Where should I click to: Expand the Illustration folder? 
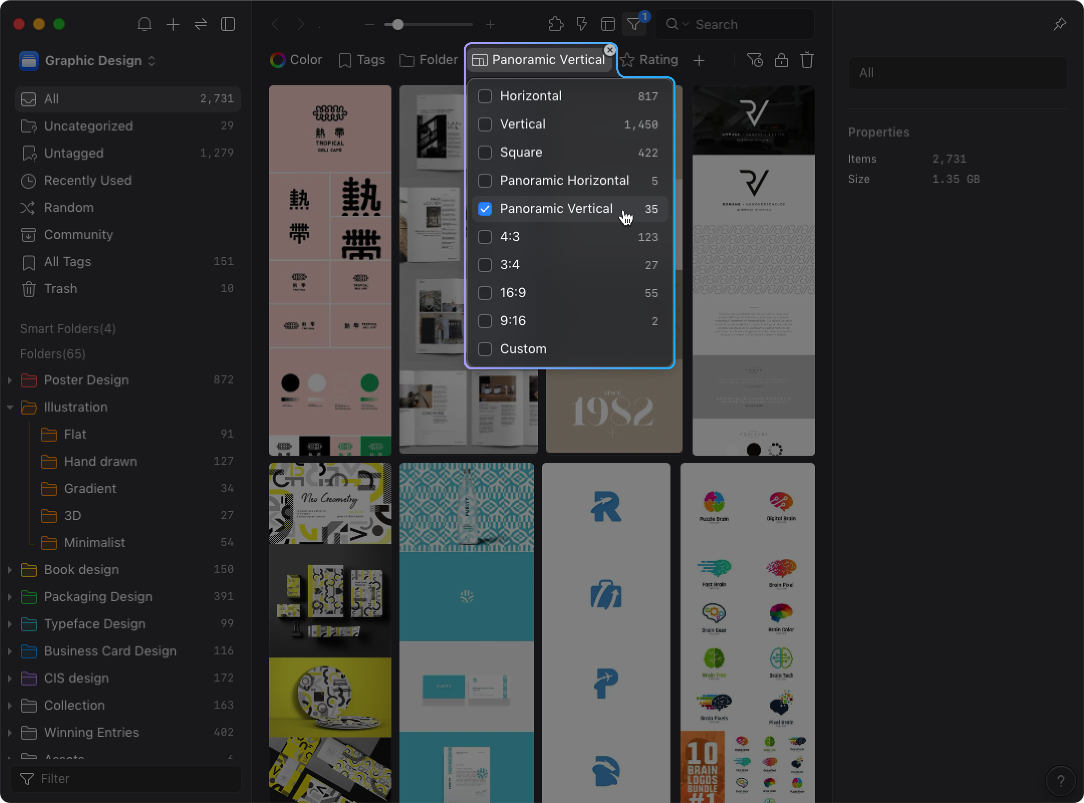9,407
